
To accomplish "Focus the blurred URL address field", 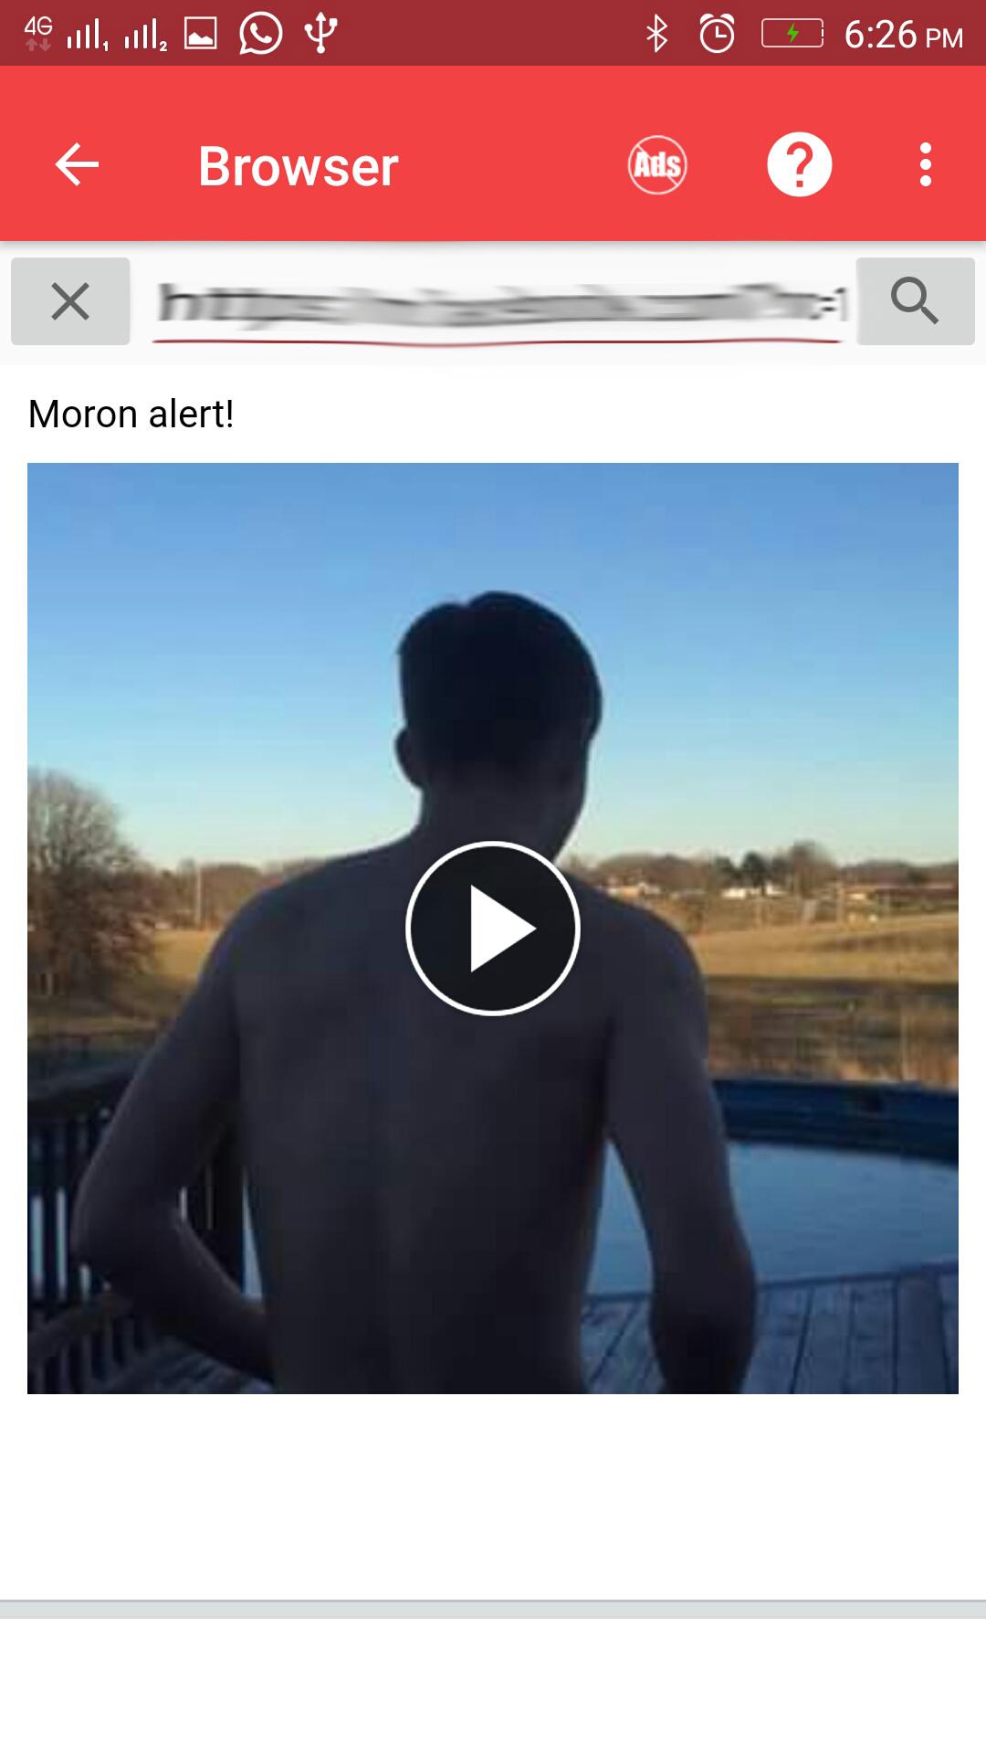I will click(498, 303).
